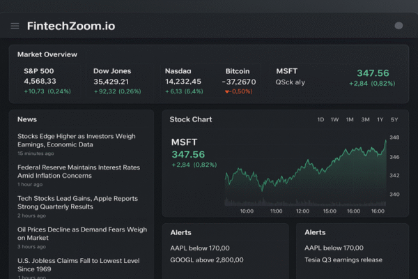418x279 pixels.
Task: Select the 1Y chart range
Action: coord(380,119)
